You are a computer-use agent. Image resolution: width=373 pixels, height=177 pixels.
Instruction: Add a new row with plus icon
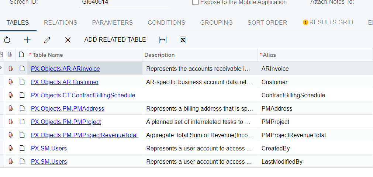coord(27,40)
